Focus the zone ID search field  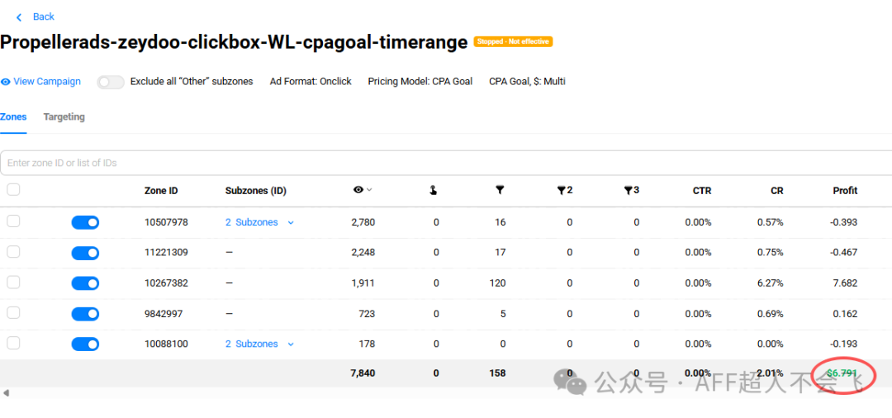[446, 163]
